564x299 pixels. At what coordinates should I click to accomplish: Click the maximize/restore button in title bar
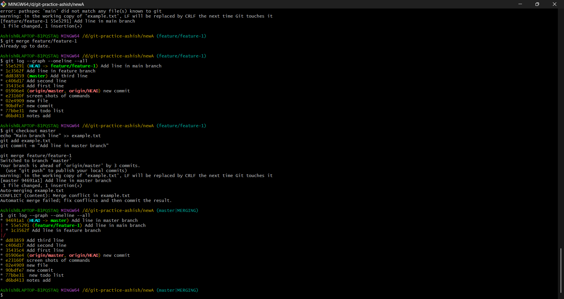pyautogui.click(x=538, y=4)
